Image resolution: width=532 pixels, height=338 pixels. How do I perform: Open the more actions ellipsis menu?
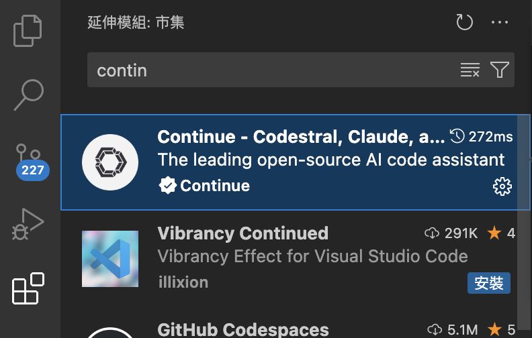coord(499,23)
